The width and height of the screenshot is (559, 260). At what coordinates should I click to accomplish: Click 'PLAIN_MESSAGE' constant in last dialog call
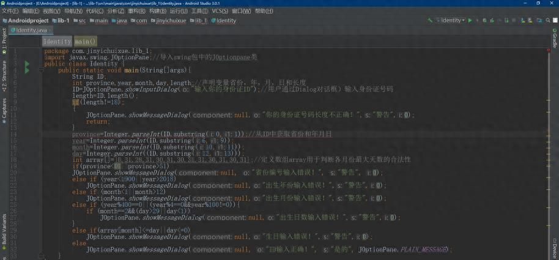423,250
